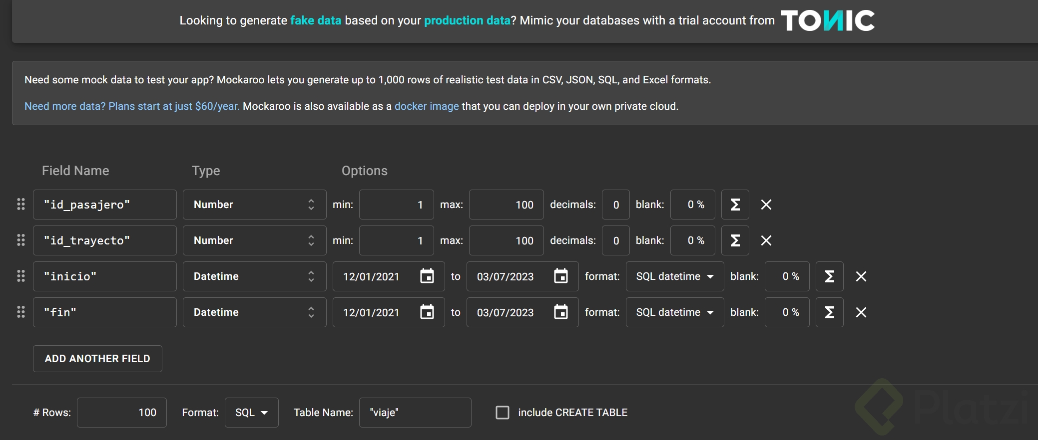Open the end date calendar for "fin"
This screenshot has height=440, width=1038.
561,312
